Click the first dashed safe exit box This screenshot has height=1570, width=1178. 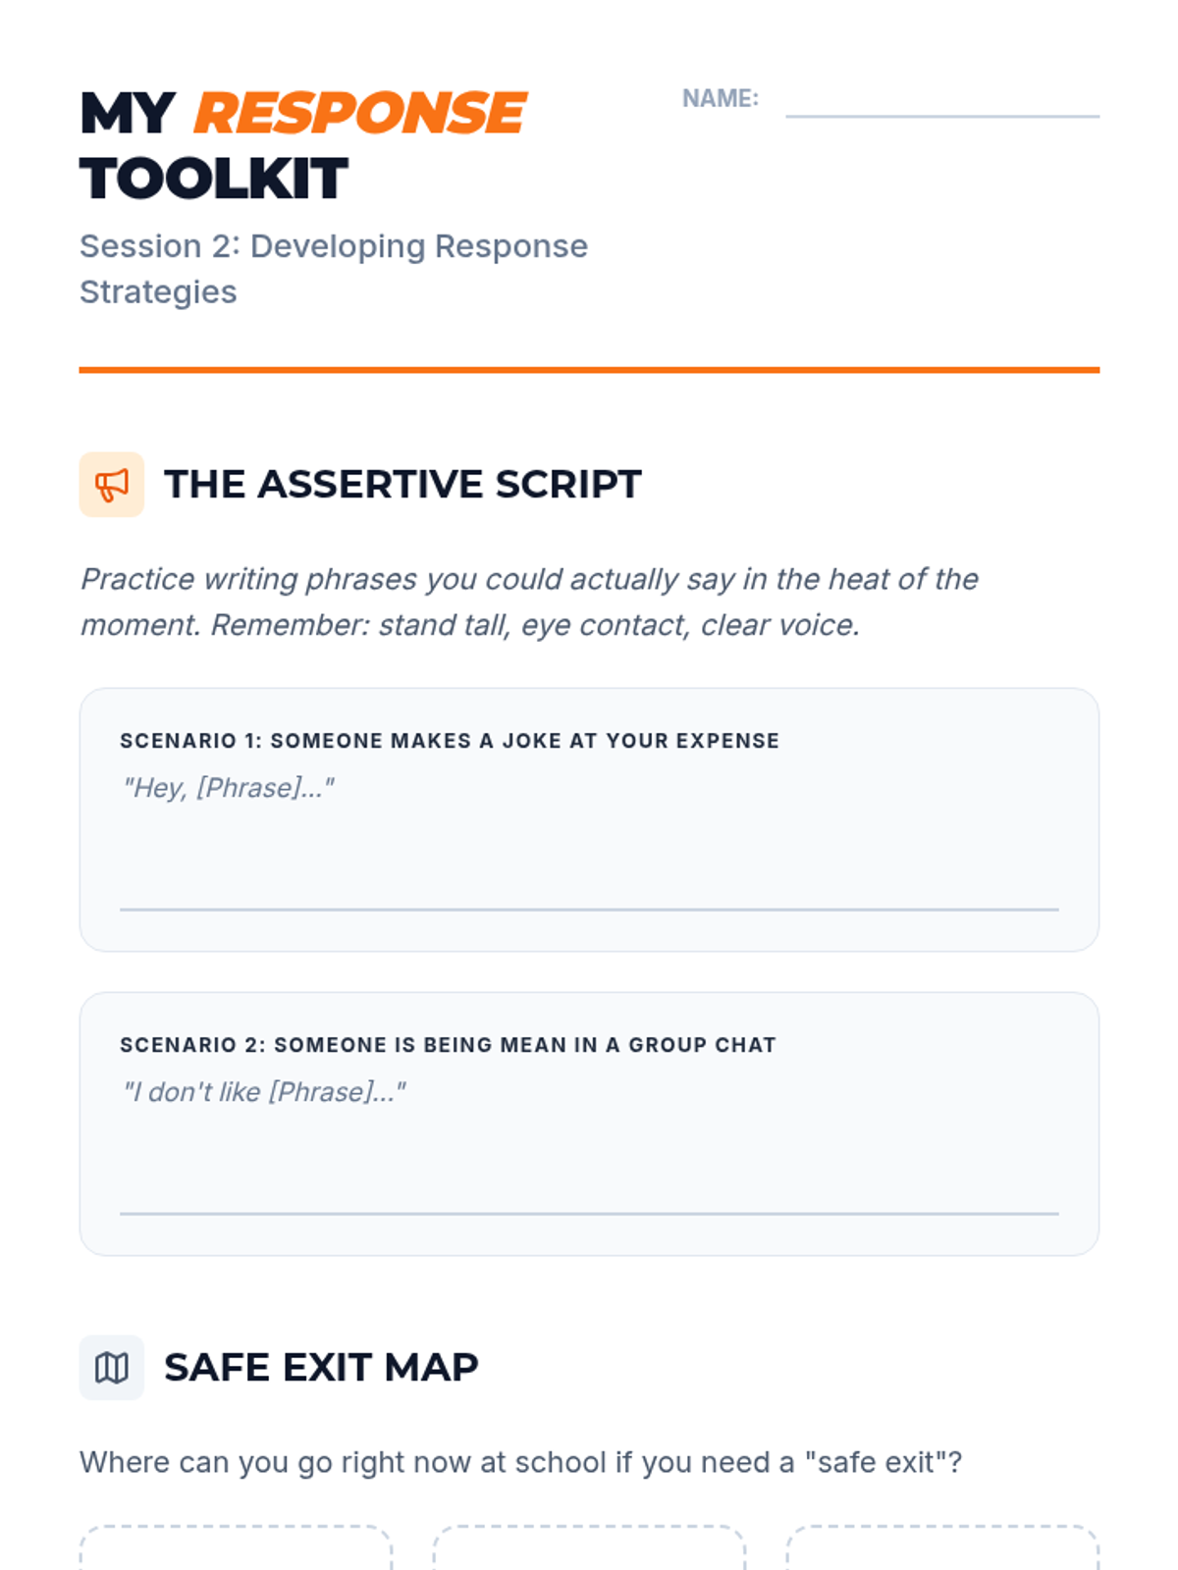pos(236,1550)
